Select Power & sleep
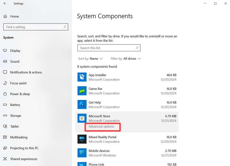Screen dimensions: 230x166 [x=20, y=94]
